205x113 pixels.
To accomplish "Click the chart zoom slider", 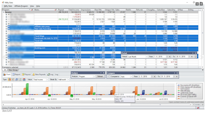I will coord(198,105).
